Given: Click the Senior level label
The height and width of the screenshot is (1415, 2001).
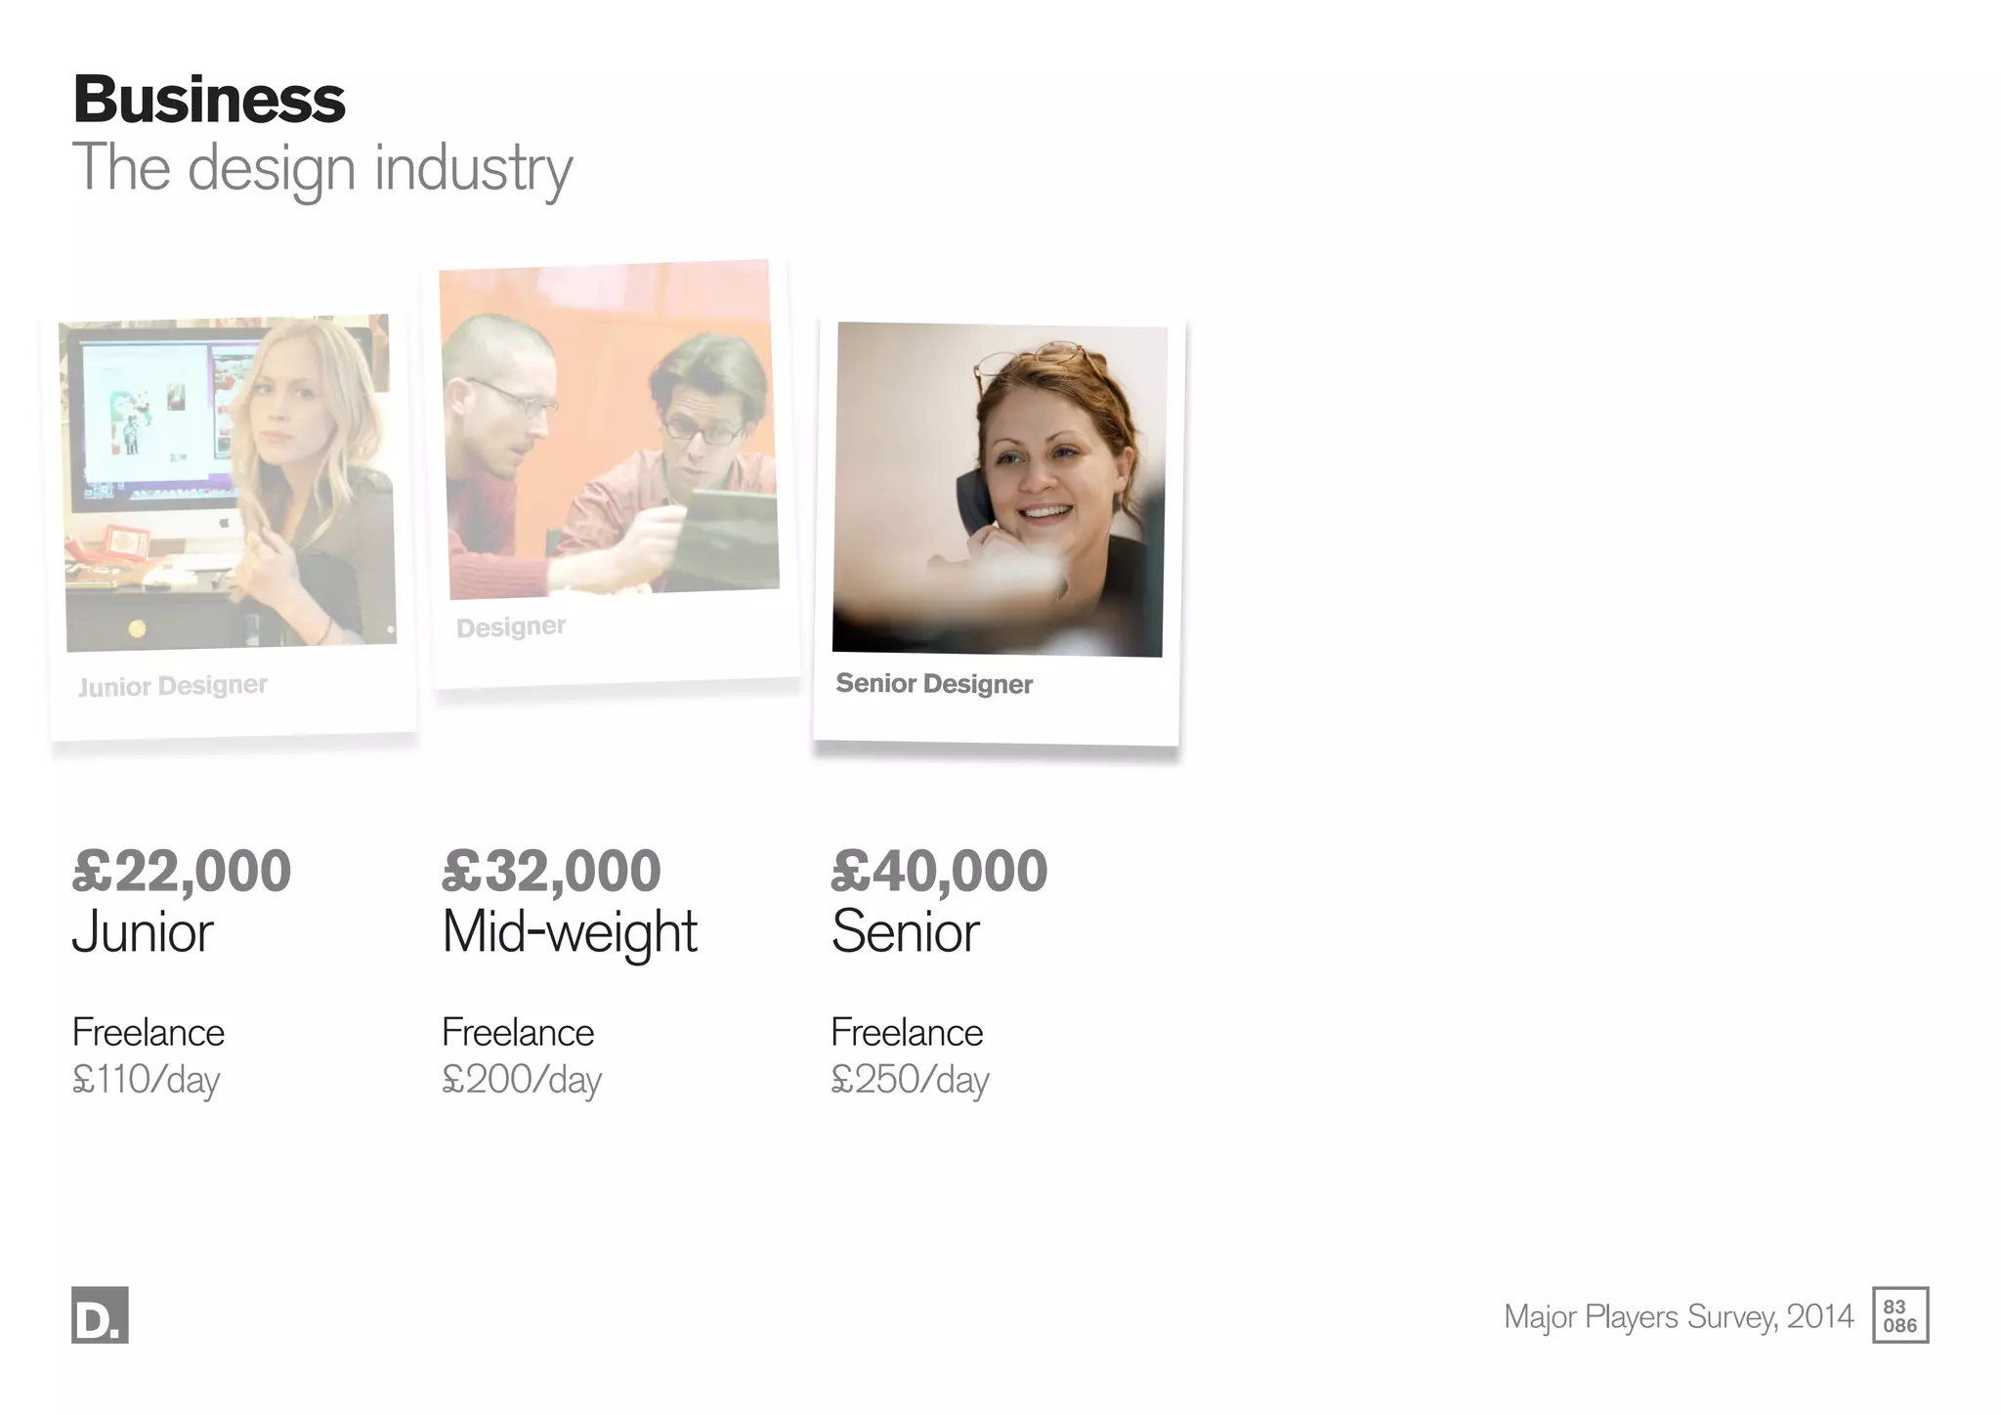Looking at the screenshot, I should click(x=905, y=932).
